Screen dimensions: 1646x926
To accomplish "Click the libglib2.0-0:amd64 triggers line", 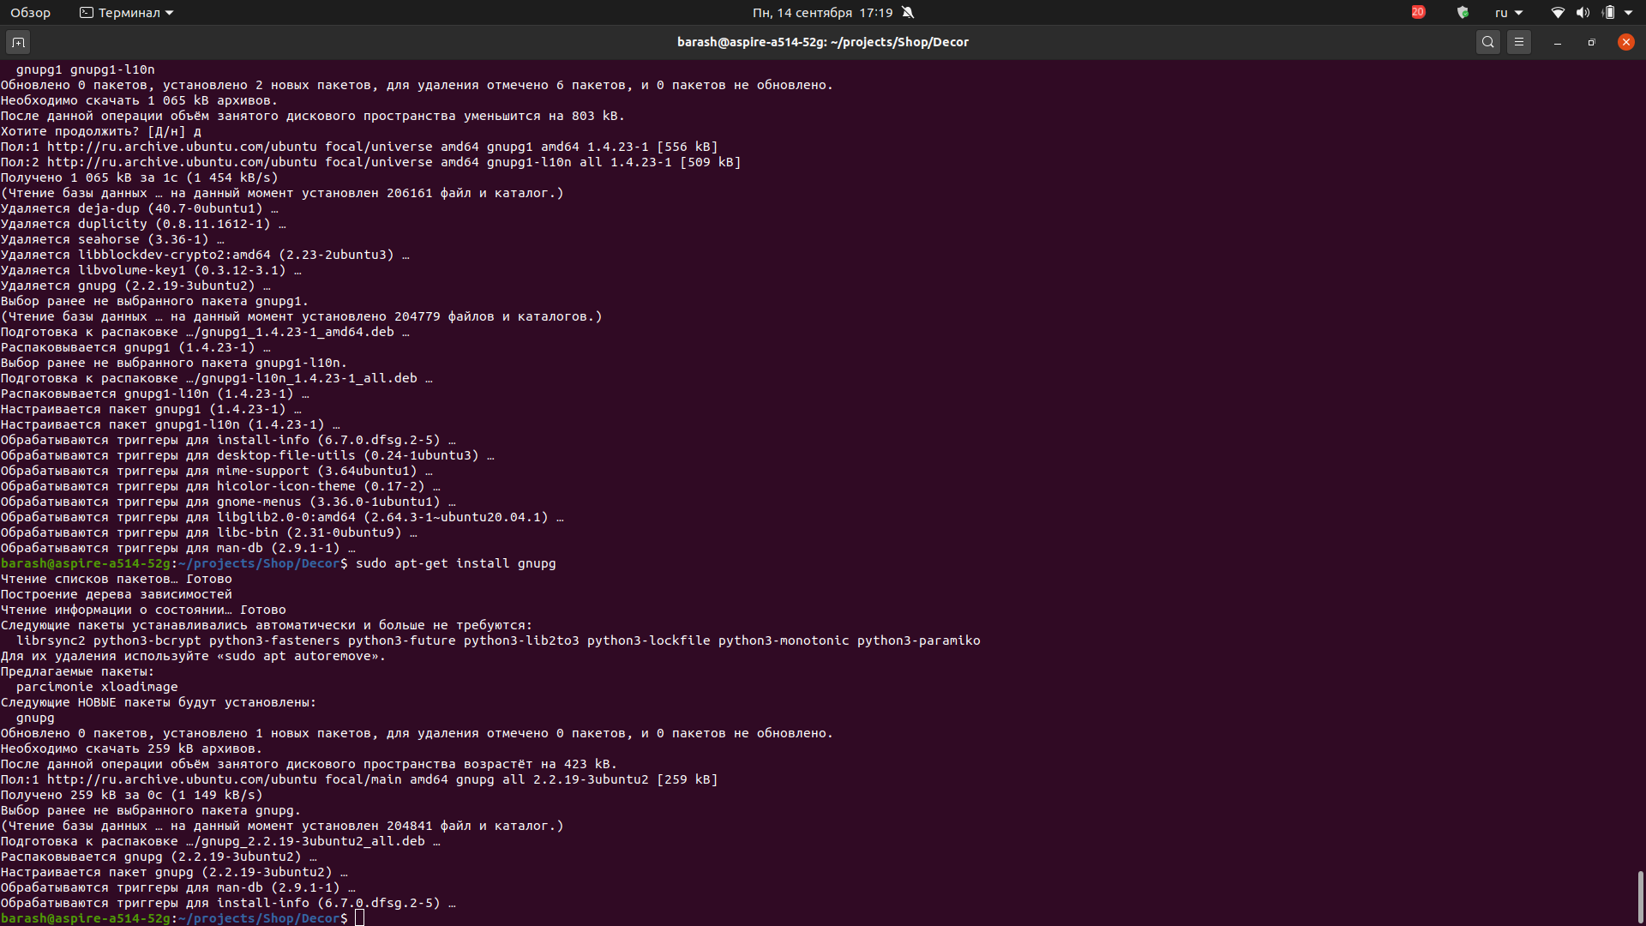I will point(282,517).
